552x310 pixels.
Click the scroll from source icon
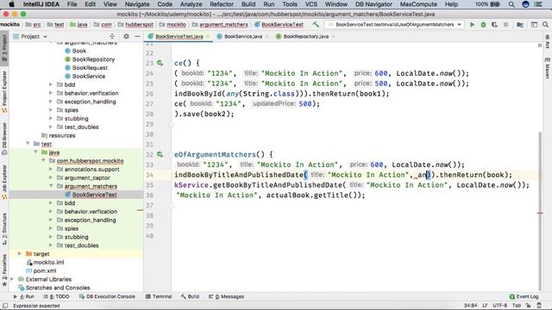click(112, 36)
